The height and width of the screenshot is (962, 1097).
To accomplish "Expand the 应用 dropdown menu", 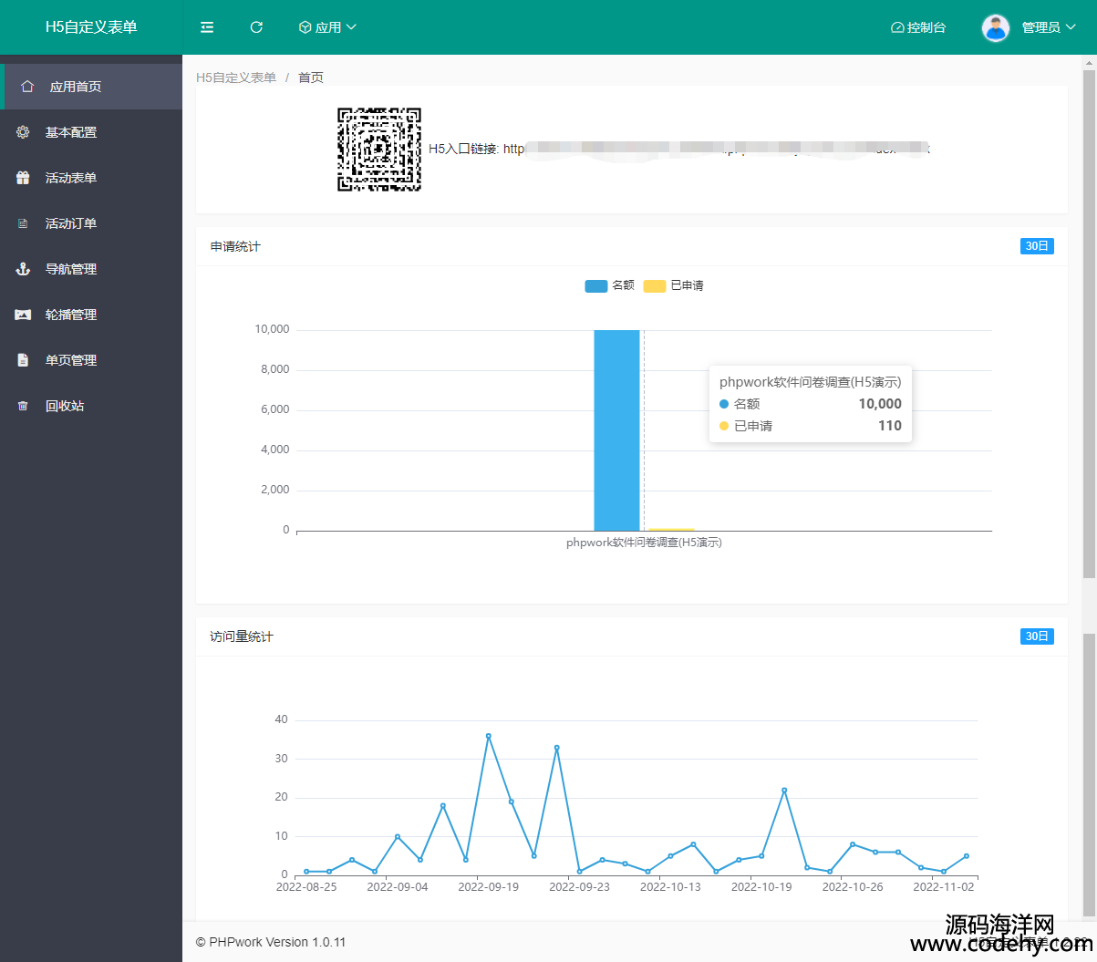I will click(x=327, y=27).
